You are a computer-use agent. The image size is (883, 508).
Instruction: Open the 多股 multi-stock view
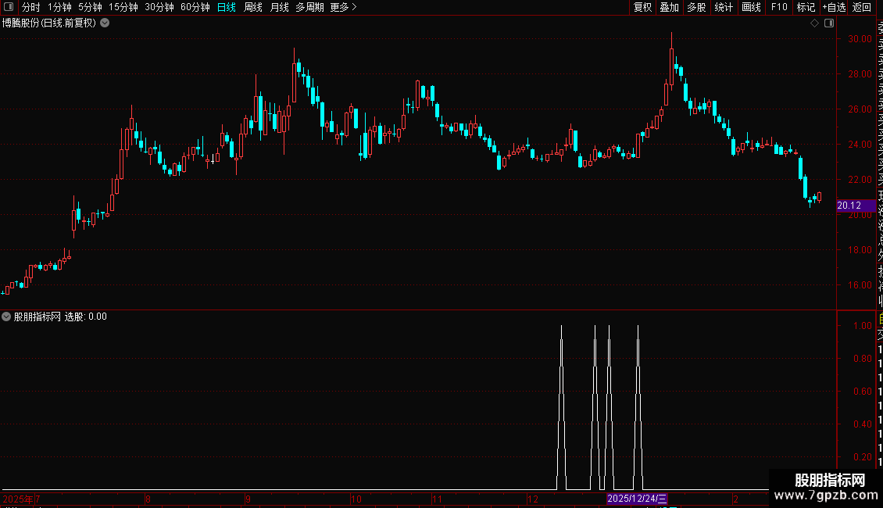point(696,7)
